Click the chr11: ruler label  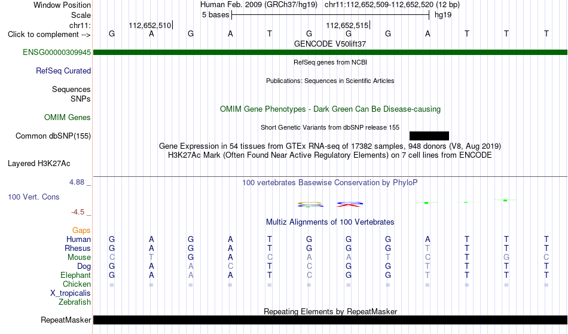(80, 26)
